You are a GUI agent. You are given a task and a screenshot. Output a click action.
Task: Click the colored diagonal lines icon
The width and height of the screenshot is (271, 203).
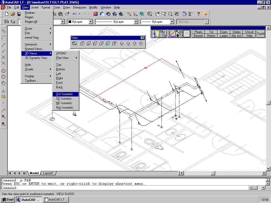(172, 34)
